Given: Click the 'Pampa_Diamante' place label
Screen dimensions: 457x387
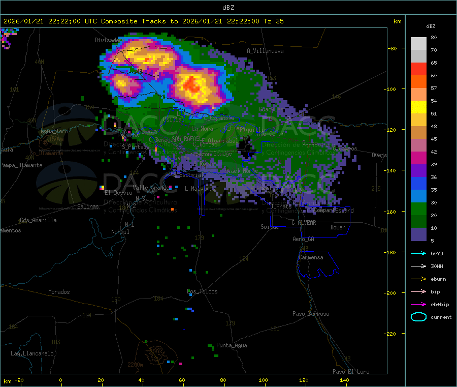Looking at the screenshot, I should (x=21, y=165).
